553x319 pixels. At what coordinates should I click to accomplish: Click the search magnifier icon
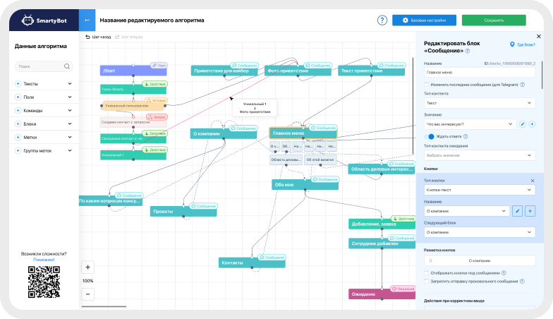[66, 66]
